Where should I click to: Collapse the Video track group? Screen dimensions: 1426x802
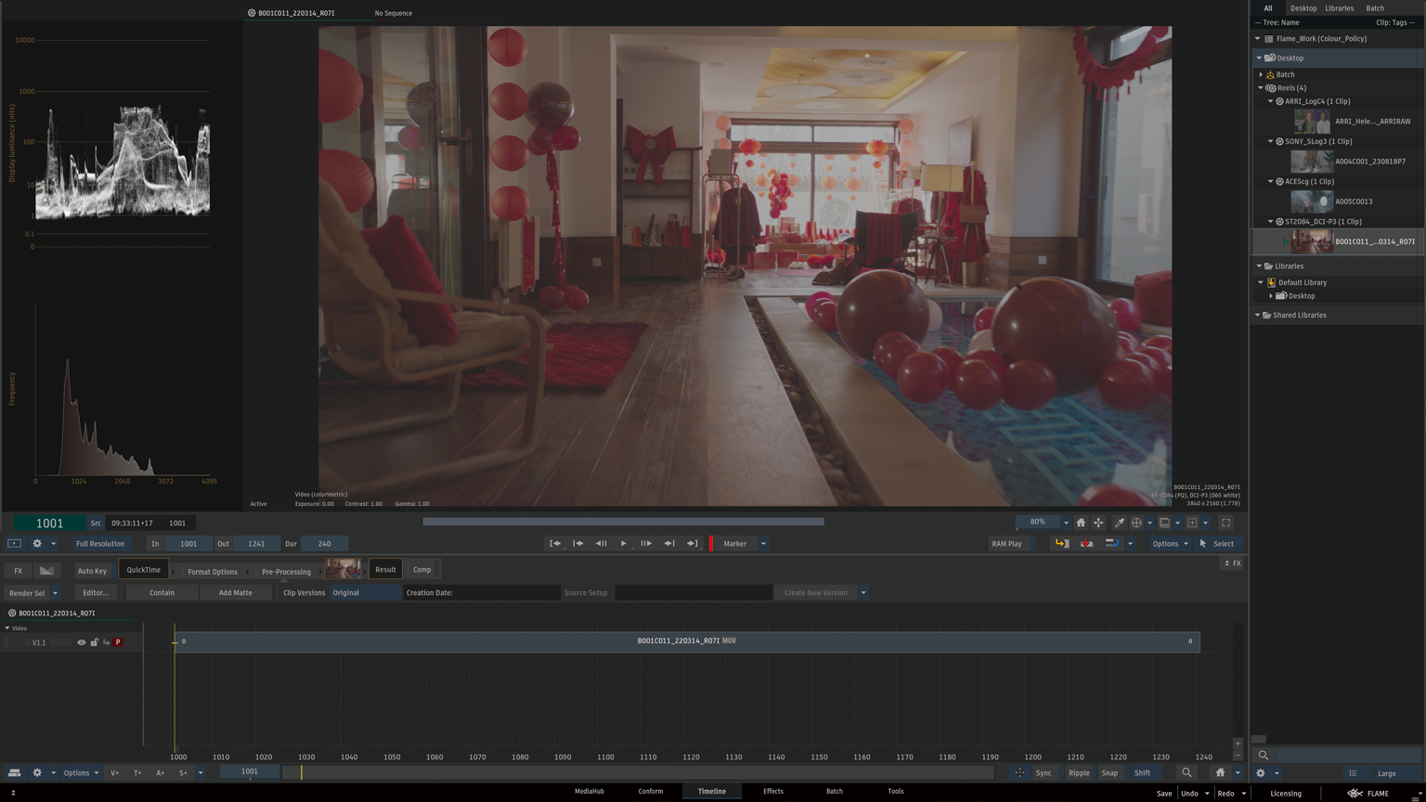[6, 628]
